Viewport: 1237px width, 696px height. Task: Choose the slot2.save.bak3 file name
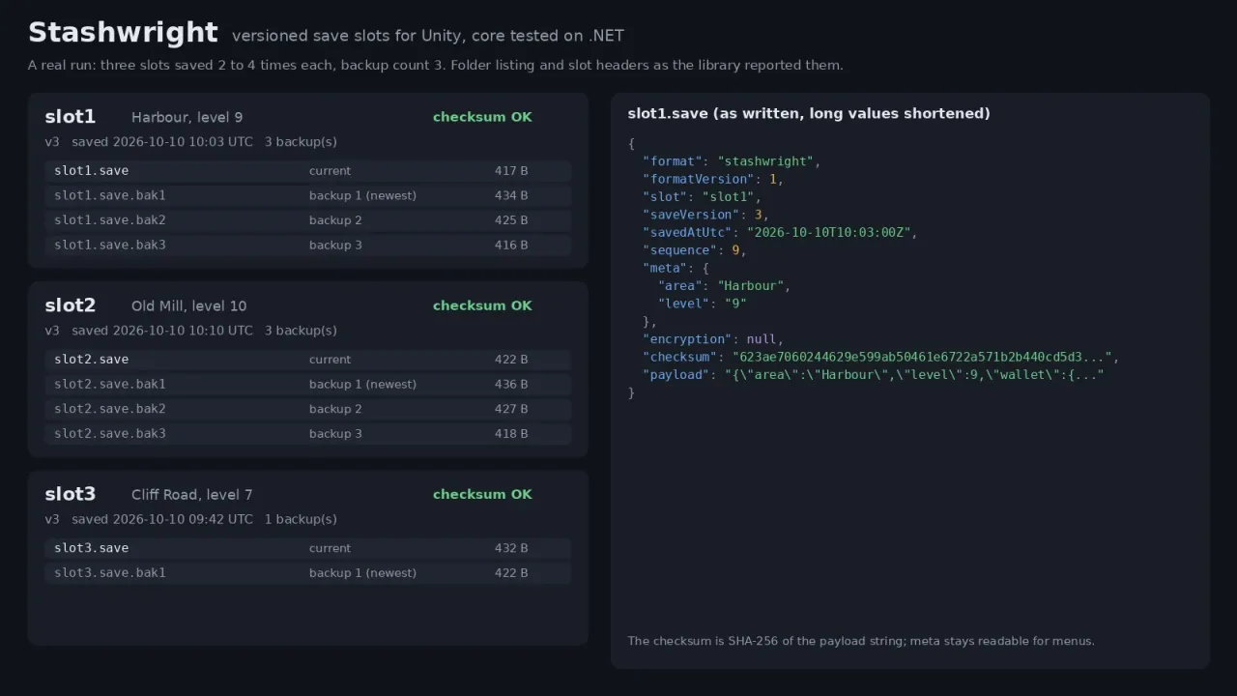pos(110,434)
